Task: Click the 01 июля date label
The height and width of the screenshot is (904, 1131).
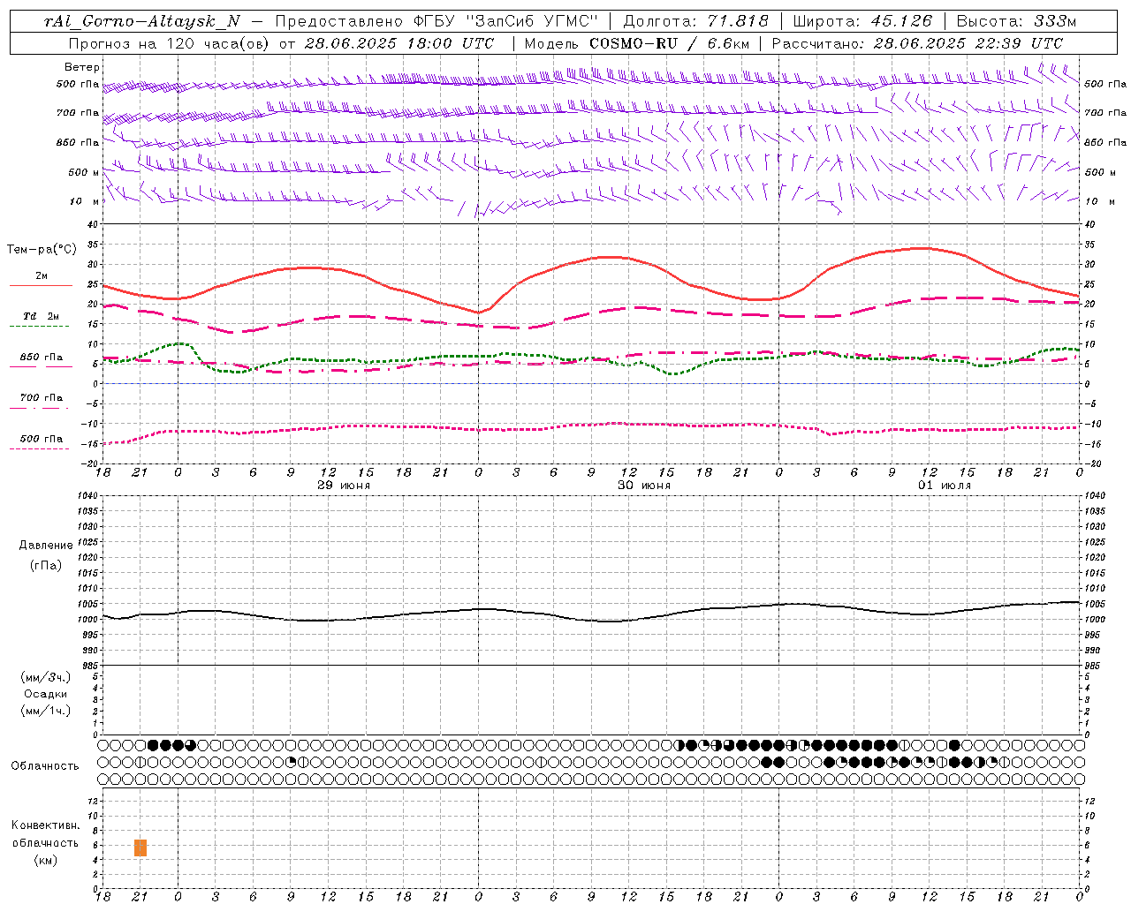Action: pos(945,486)
